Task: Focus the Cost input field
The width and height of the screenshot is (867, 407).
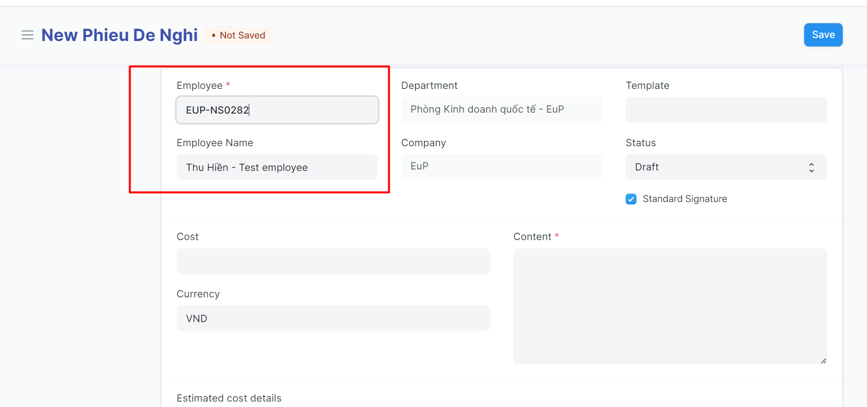Action: pos(333,261)
